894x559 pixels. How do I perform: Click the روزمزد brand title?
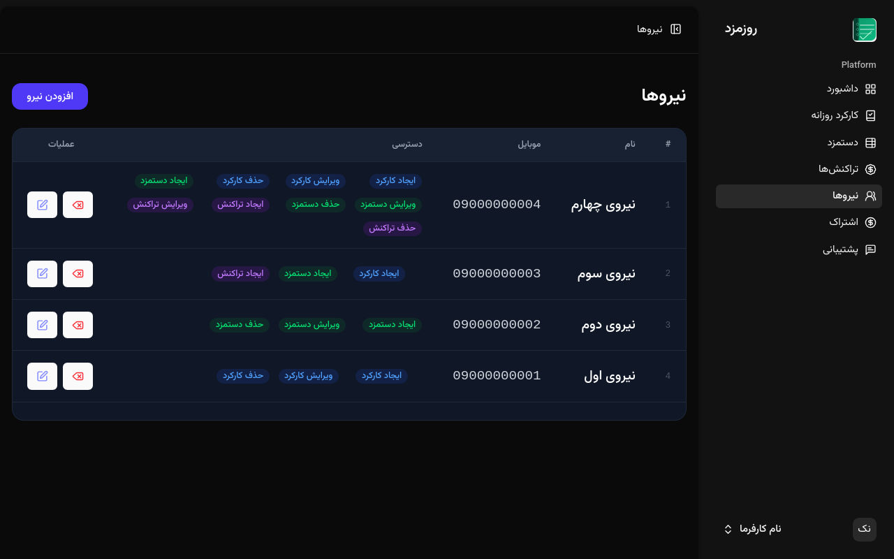pyautogui.click(x=741, y=29)
